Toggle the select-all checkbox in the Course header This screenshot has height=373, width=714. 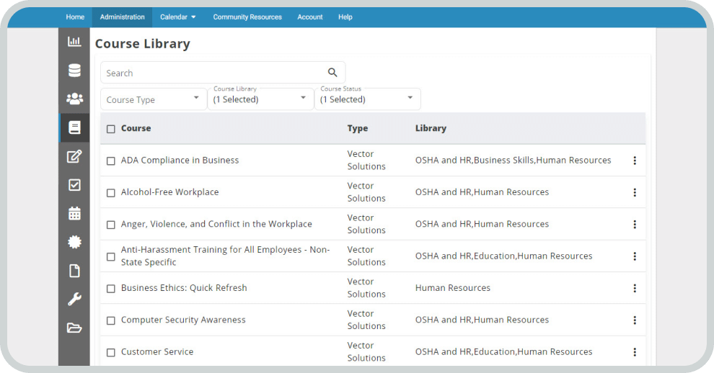pyautogui.click(x=111, y=129)
